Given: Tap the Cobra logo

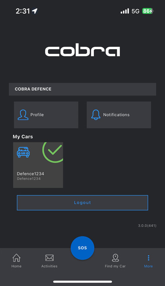Looking at the screenshot, I should click(x=82, y=50).
